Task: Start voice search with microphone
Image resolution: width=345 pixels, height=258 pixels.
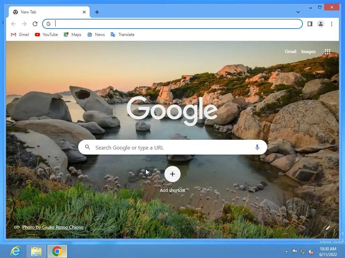Action: pyautogui.click(x=257, y=147)
